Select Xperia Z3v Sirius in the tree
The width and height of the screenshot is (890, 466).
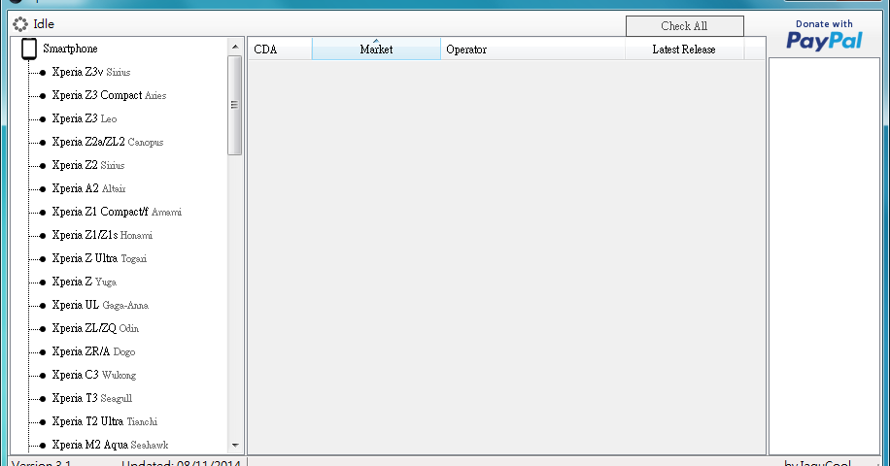[x=91, y=72]
